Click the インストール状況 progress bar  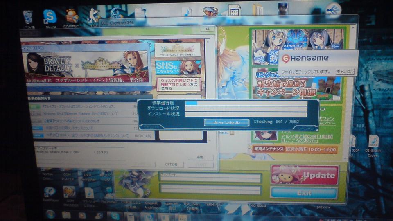pyautogui.click(x=246, y=114)
